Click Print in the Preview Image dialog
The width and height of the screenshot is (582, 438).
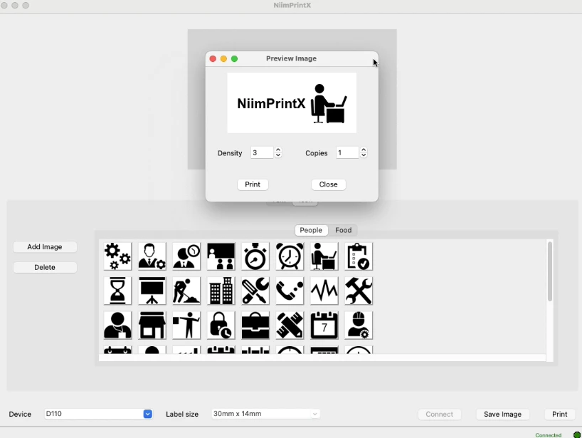253,184
